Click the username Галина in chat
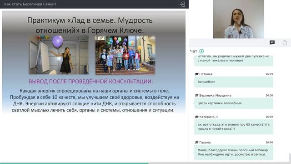 pyautogui.click(x=205, y=143)
